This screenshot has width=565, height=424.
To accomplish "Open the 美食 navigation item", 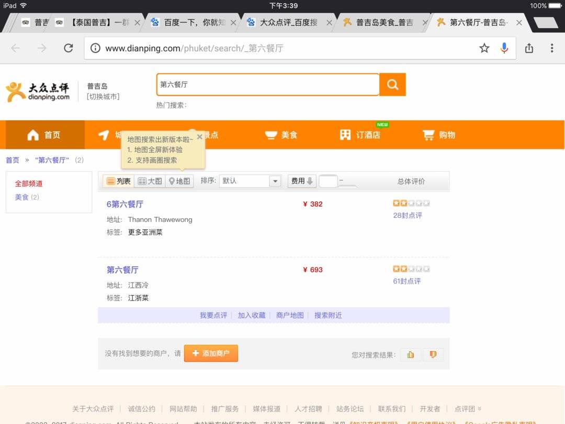I will pyautogui.click(x=281, y=135).
